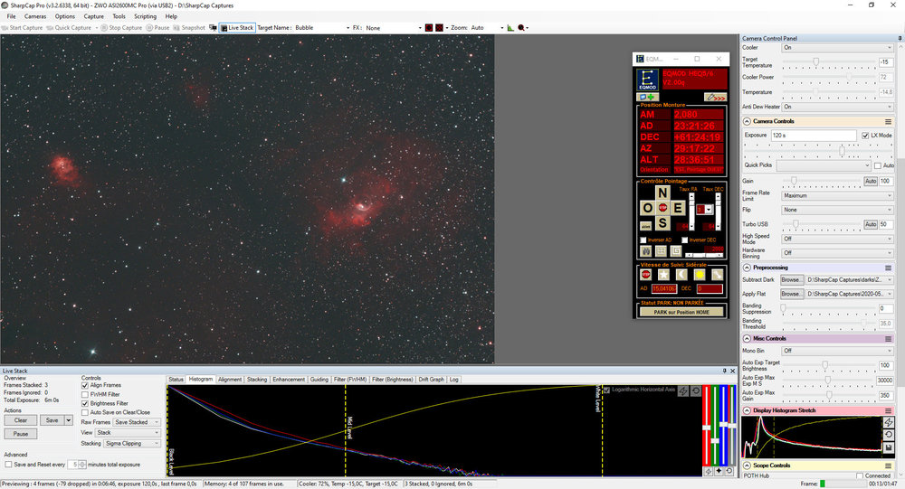Toggle Auto Save on Clear/Close
This screenshot has height=489, width=905.
pos(86,412)
